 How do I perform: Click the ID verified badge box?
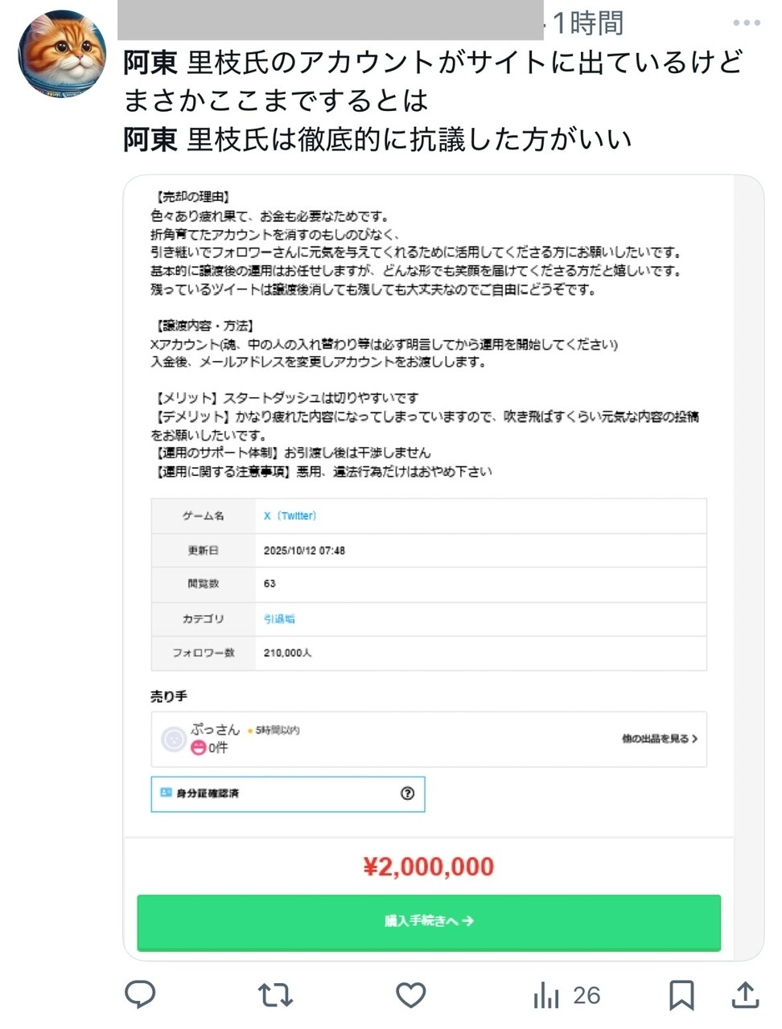(x=287, y=793)
